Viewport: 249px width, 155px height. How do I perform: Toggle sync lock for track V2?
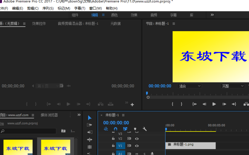129,138
